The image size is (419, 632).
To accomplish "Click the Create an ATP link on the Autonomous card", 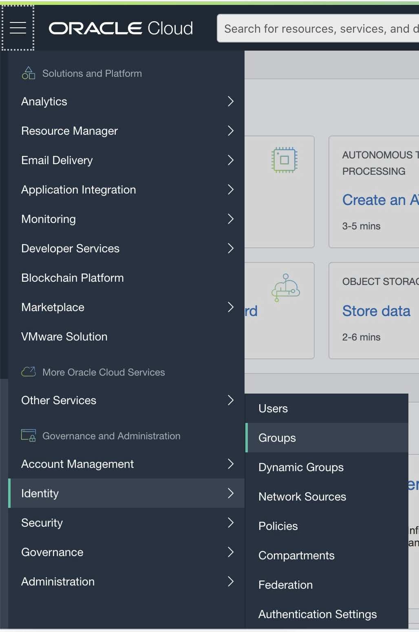I will click(381, 200).
